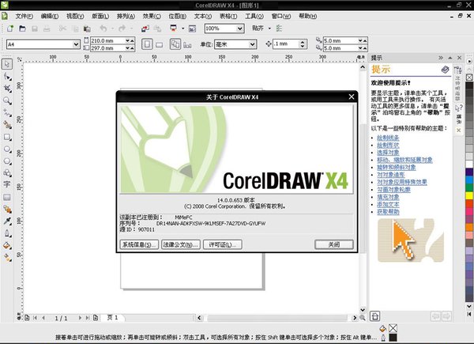Open the 选择对象 hint link

coord(388,153)
